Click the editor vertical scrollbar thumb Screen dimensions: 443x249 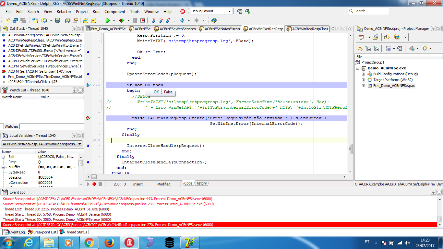[x=350, y=149]
